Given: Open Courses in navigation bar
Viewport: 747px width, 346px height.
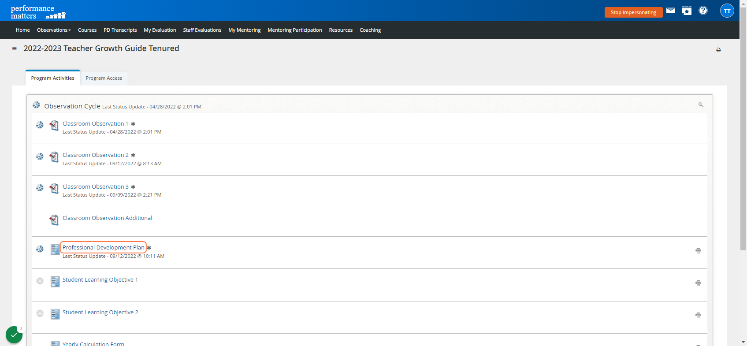Looking at the screenshot, I should click(x=87, y=30).
